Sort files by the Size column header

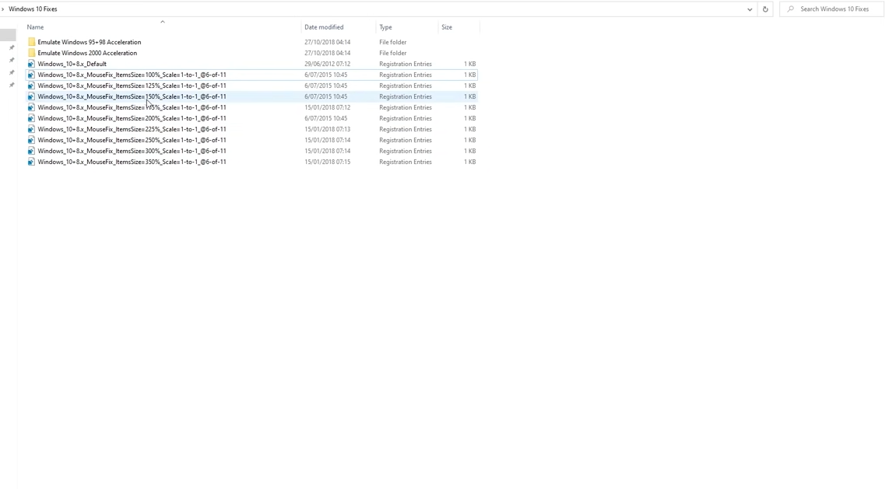[447, 27]
